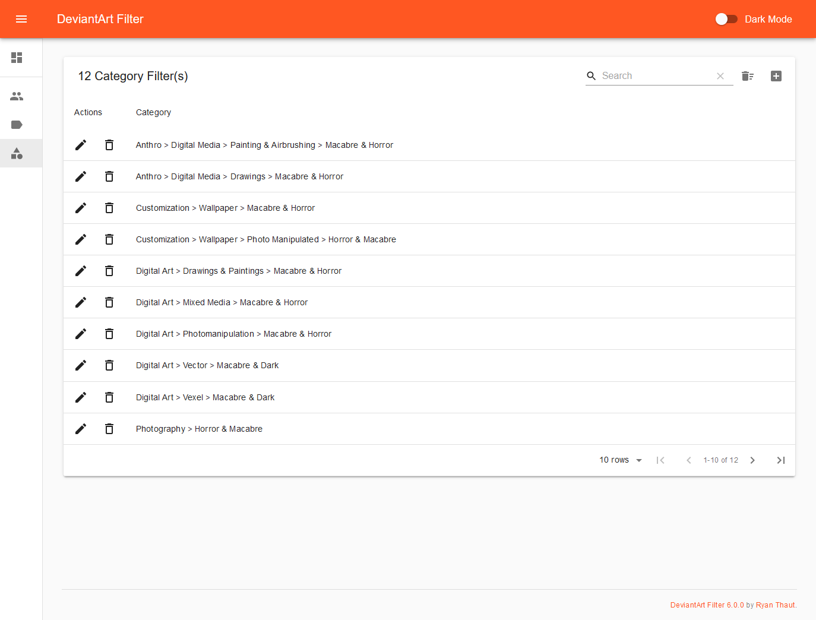The height and width of the screenshot is (620, 816).
Task: Open the hamburger navigation menu
Action: [21, 19]
